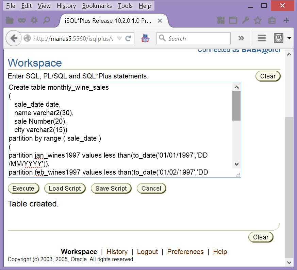Click the Workspace heading

coord(35,63)
